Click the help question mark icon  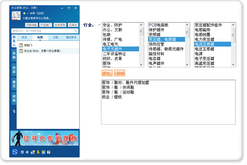click(49, 152)
